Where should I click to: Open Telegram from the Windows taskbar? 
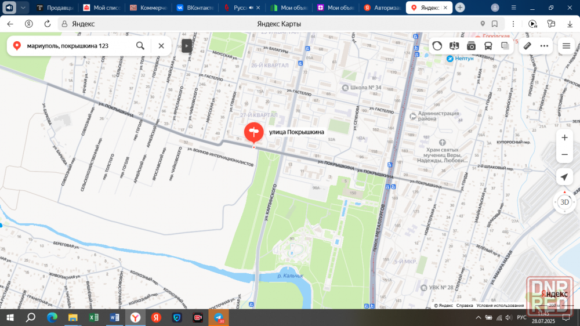(219, 317)
